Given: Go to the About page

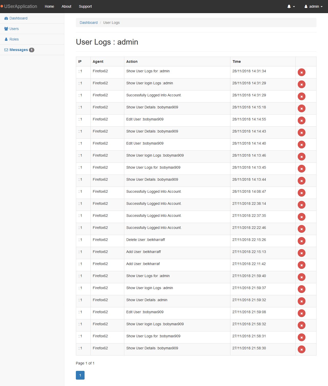Looking at the screenshot, I should [66, 6].
